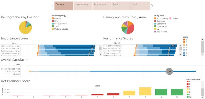Highlight score 6 in Score legend

(x=185, y=53)
